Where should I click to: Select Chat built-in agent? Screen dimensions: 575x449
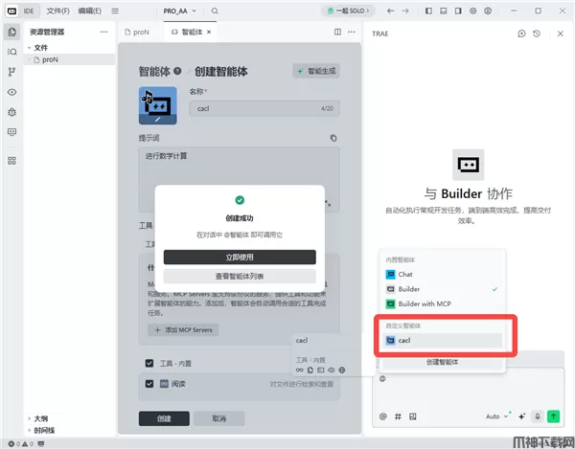[x=442, y=275]
